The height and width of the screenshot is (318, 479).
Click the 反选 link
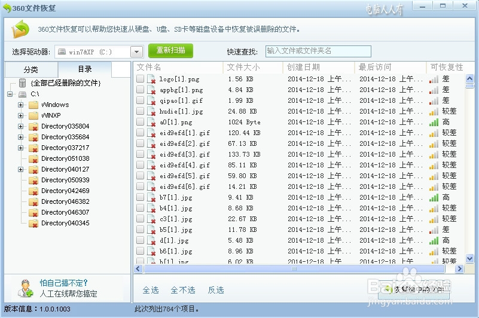[216, 290]
